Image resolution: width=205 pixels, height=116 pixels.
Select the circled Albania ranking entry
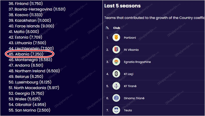(x=29, y=54)
